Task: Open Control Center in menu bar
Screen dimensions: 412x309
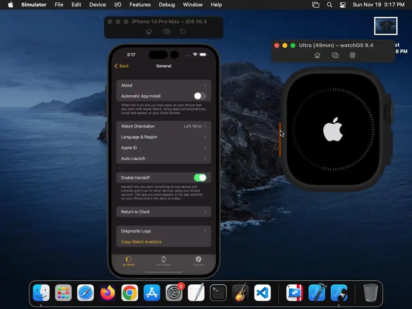Action: (x=343, y=5)
